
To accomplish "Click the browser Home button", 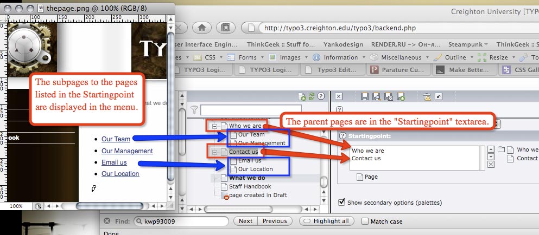I will (202, 27).
